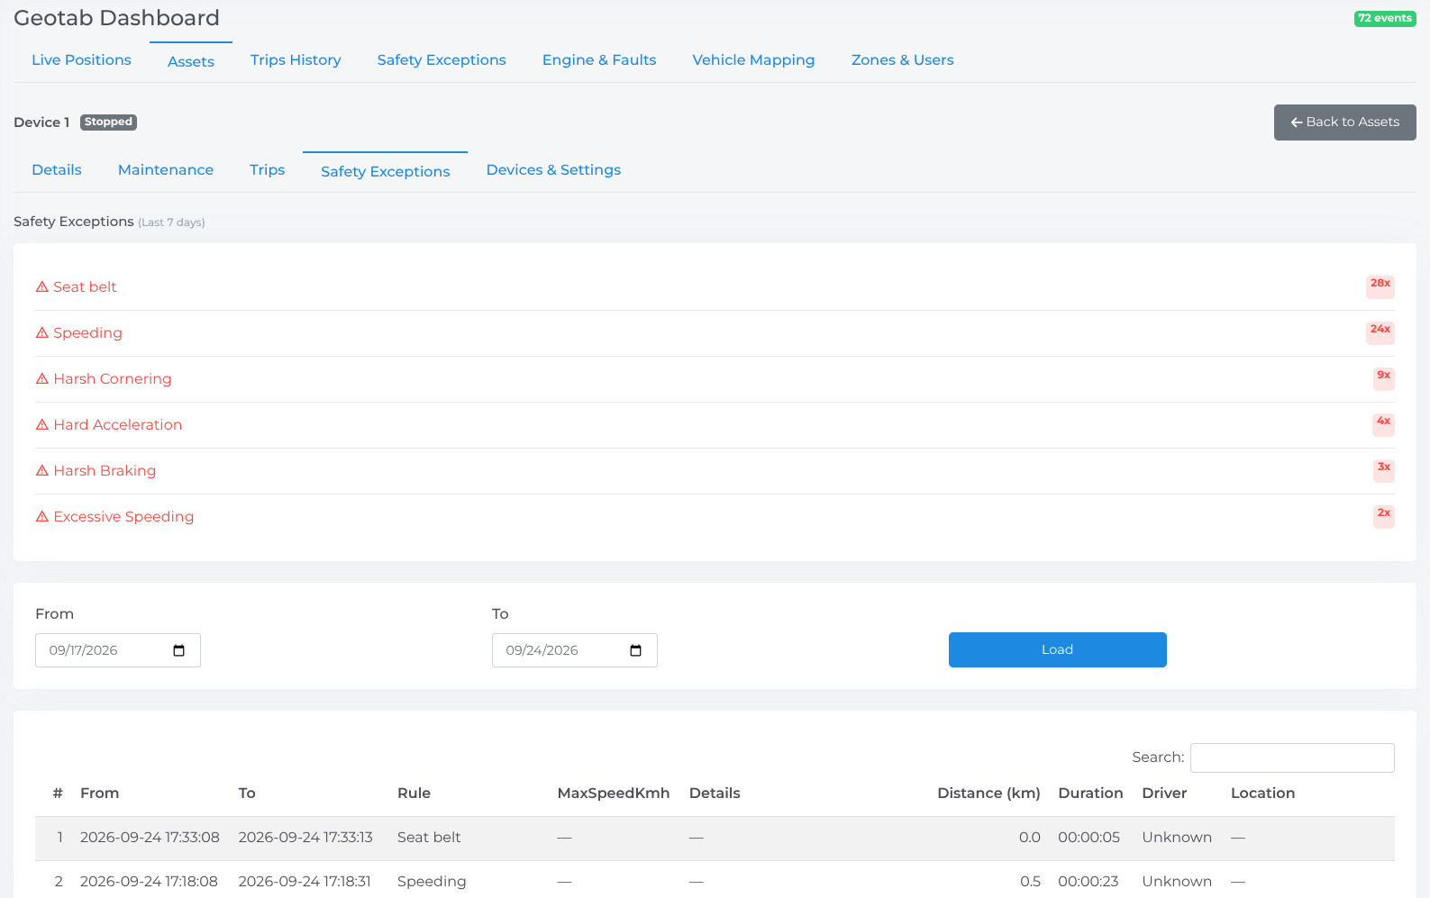Click the Speeding rule cell in table
Image resolution: width=1430 pixels, height=898 pixels.
pyautogui.click(x=432, y=881)
